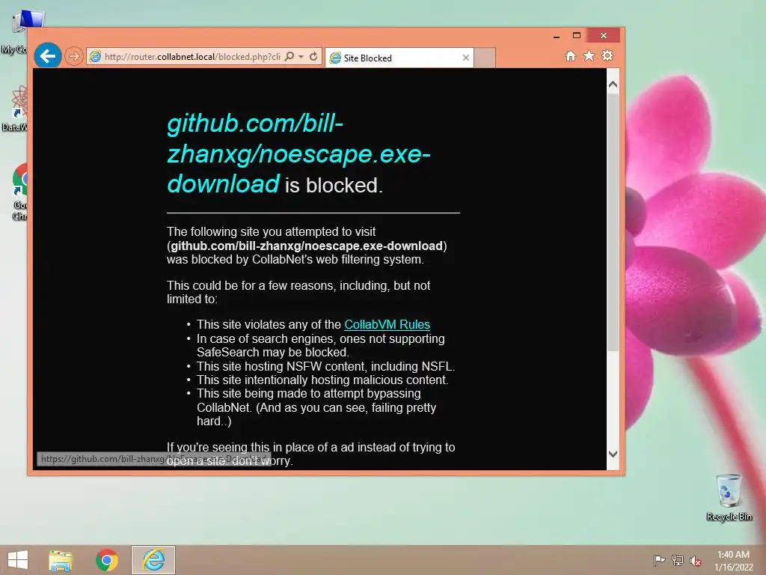The height and width of the screenshot is (575, 766).
Task: Click the network tray icon
Action: [678, 560]
